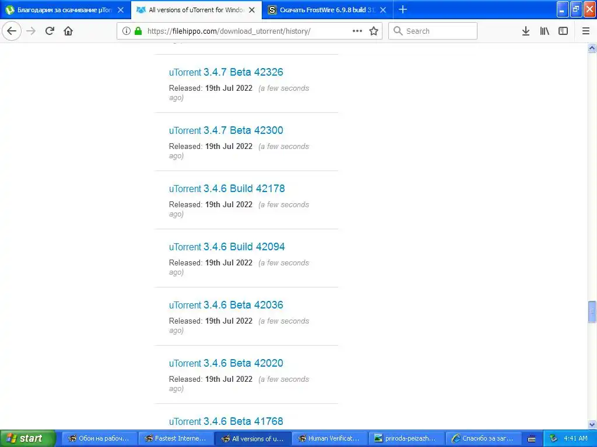Click the keyboard icon in system tray
This screenshot has height=447, width=597.
tap(532, 439)
